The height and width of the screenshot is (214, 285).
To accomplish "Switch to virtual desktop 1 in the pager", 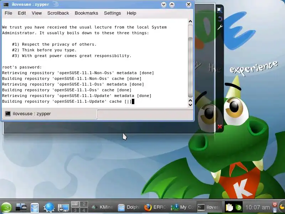I will click(x=75, y=204).
